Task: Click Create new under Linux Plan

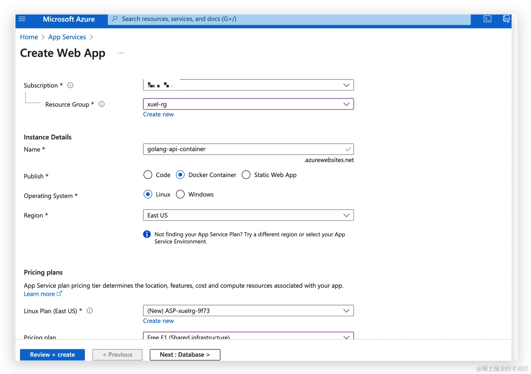Action: [158, 321]
